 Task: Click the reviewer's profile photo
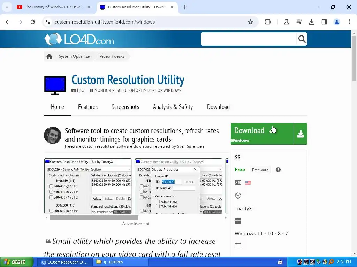point(53,135)
